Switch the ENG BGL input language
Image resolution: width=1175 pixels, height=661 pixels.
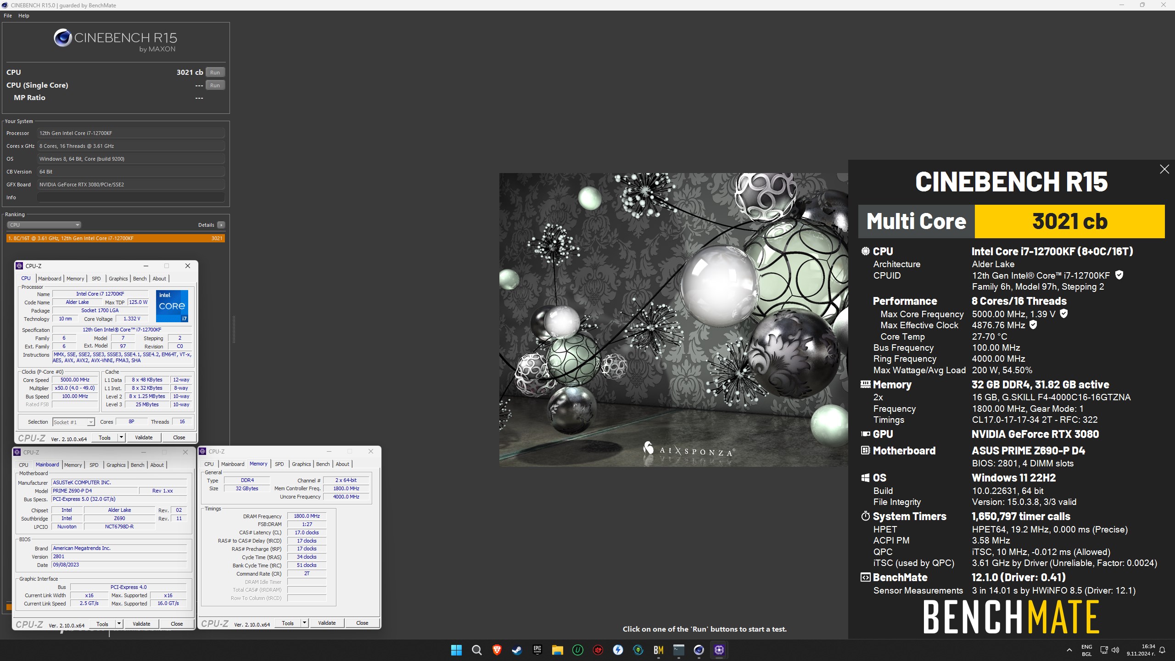[x=1087, y=650]
